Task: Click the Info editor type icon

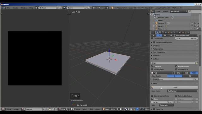Action: [x=3, y=8]
